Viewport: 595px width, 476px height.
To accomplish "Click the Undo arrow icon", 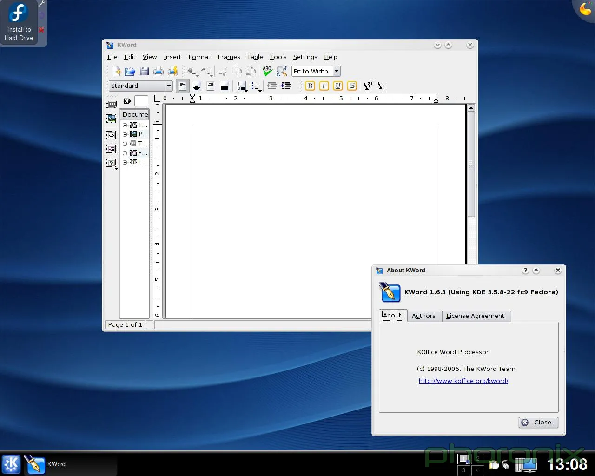I will tap(192, 72).
